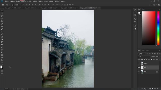
Task: Create a new layer with bottom icon
Action: 155,89
